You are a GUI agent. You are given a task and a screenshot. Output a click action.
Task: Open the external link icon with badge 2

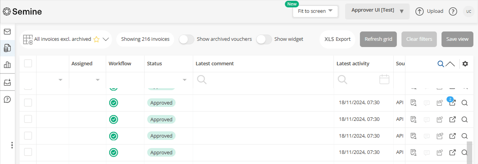(x=452, y=103)
